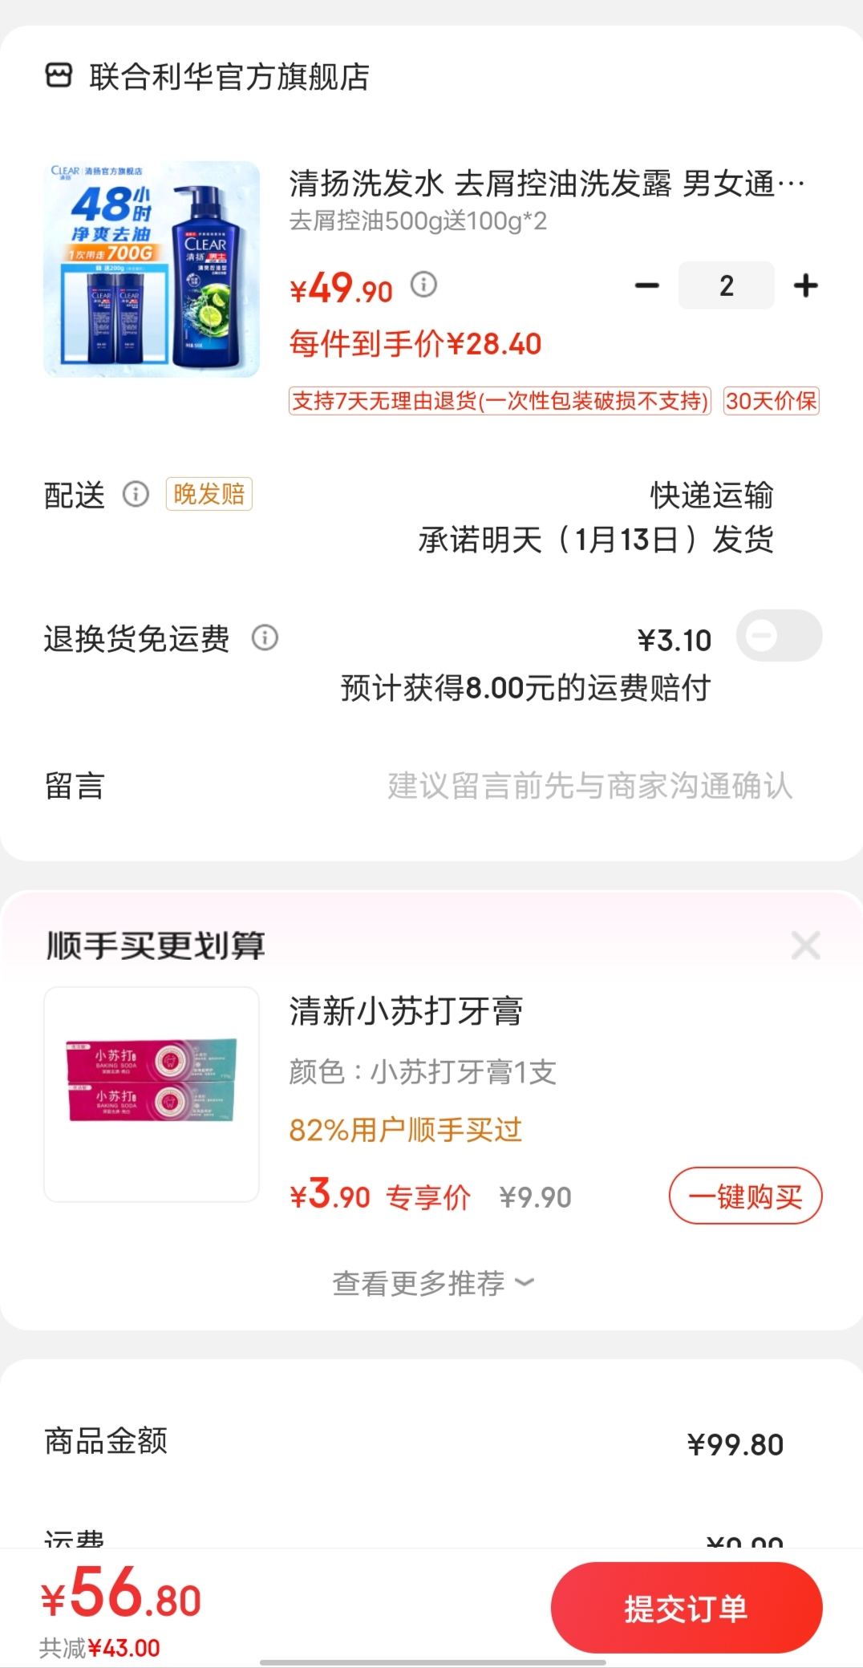Tap the info icon next to 配送
The width and height of the screenshot is (863, 1668).
[x=136, y=494]
